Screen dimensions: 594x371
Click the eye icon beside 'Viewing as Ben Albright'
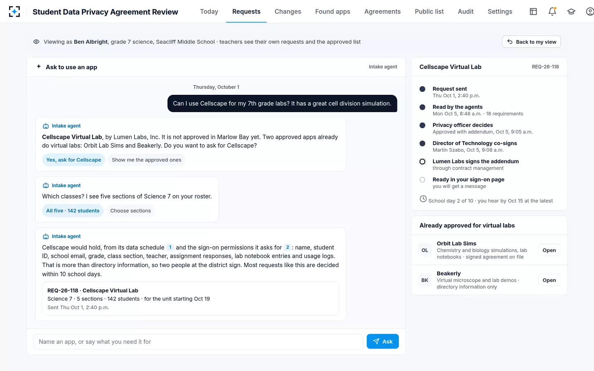point(36,42)
